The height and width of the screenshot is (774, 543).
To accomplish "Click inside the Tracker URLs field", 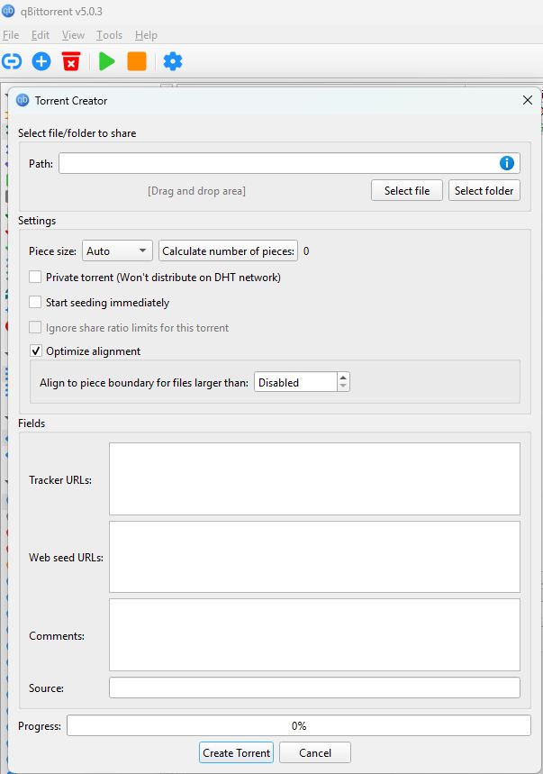I will coord(313,478).
